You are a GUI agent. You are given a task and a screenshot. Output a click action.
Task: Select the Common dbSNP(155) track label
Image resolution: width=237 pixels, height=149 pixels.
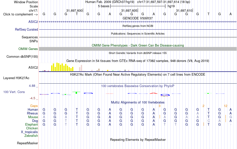(x=22, y=56)
